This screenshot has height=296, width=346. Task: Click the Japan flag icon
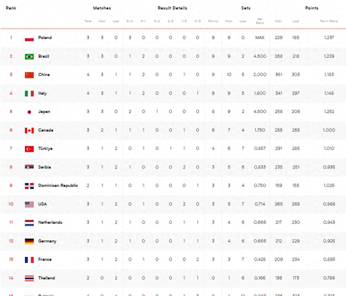click(29, 112)
